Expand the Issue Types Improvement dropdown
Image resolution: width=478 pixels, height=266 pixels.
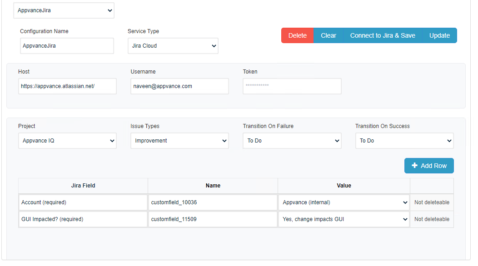click(179, 141)
